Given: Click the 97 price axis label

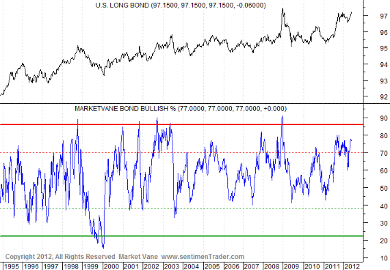Looking at the screenshot, I should 384,16.
